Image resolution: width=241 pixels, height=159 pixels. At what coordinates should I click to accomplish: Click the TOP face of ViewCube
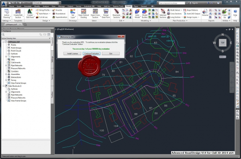[x=223, y=43]
